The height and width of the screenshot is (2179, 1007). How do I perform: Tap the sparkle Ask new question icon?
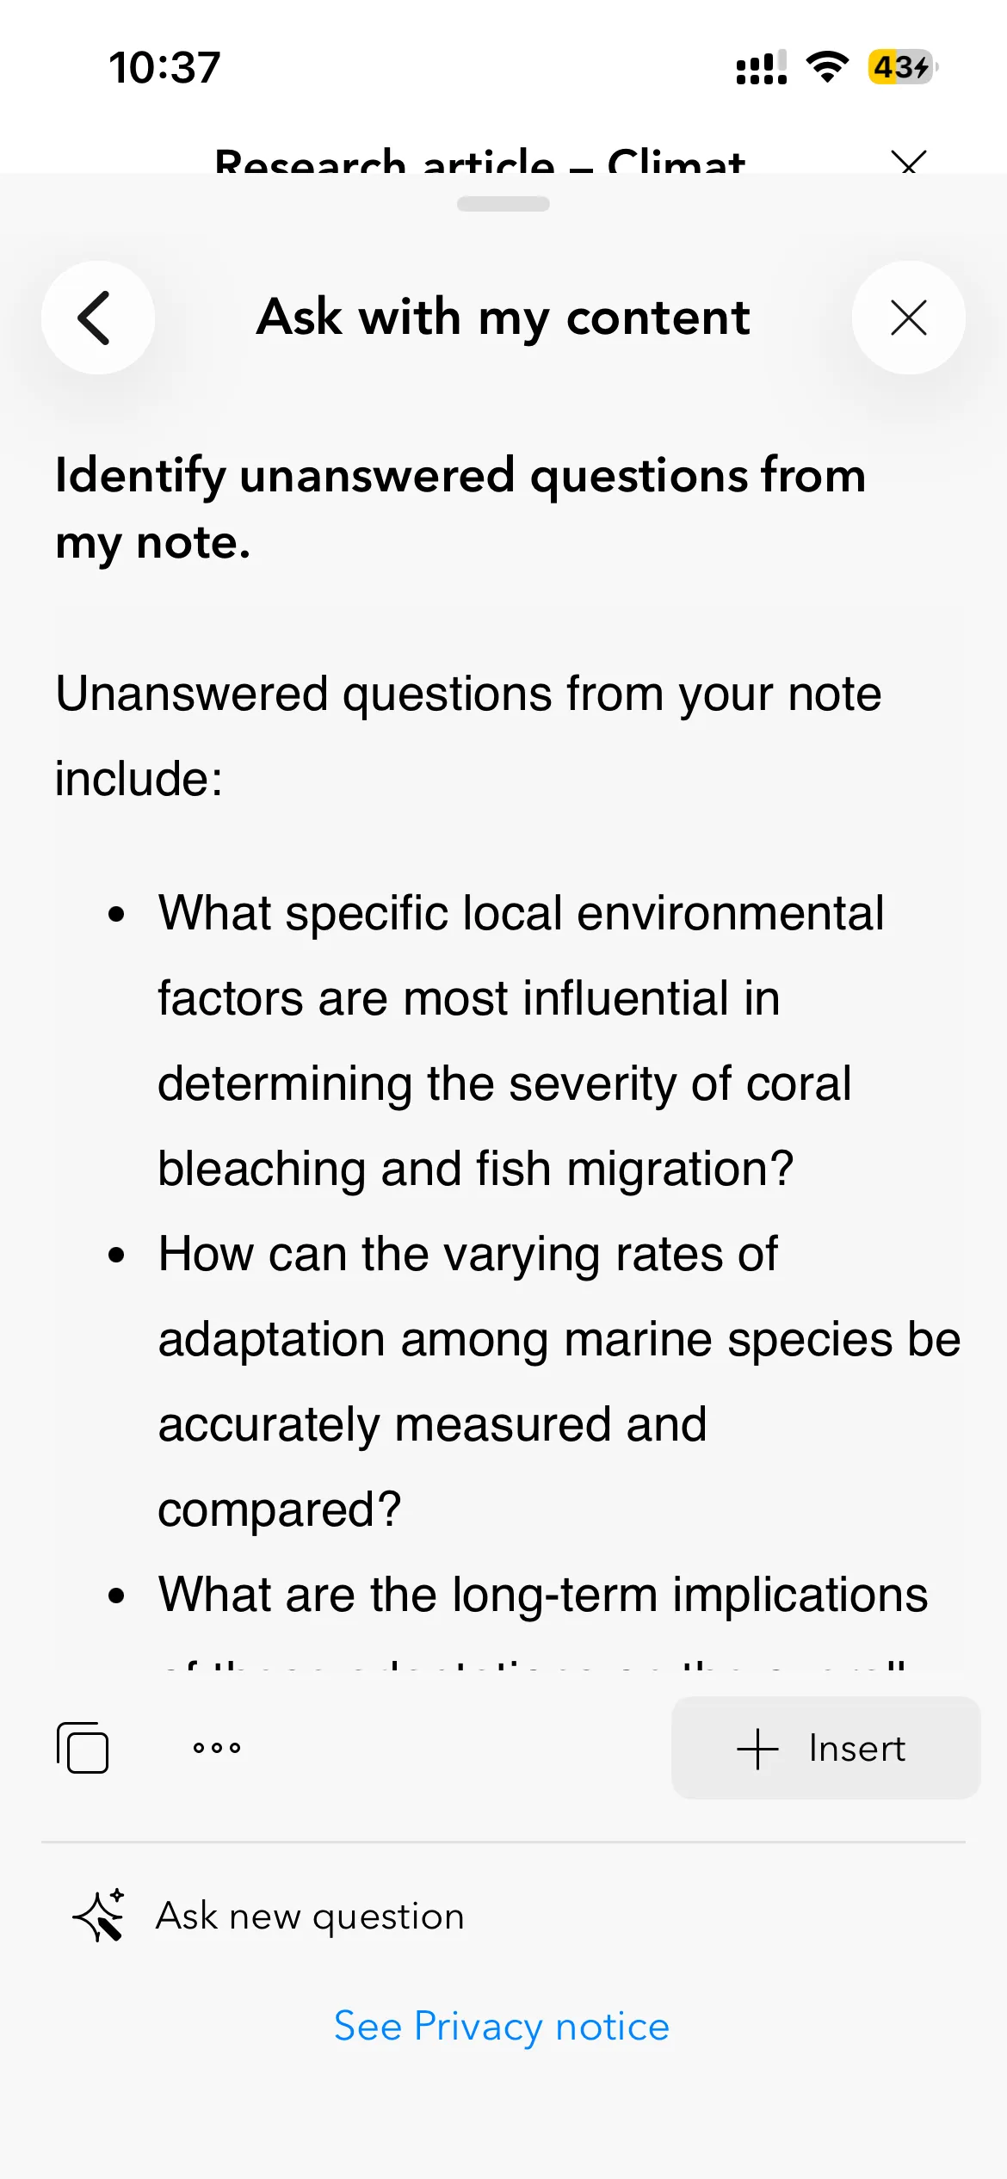(100, 1916)
